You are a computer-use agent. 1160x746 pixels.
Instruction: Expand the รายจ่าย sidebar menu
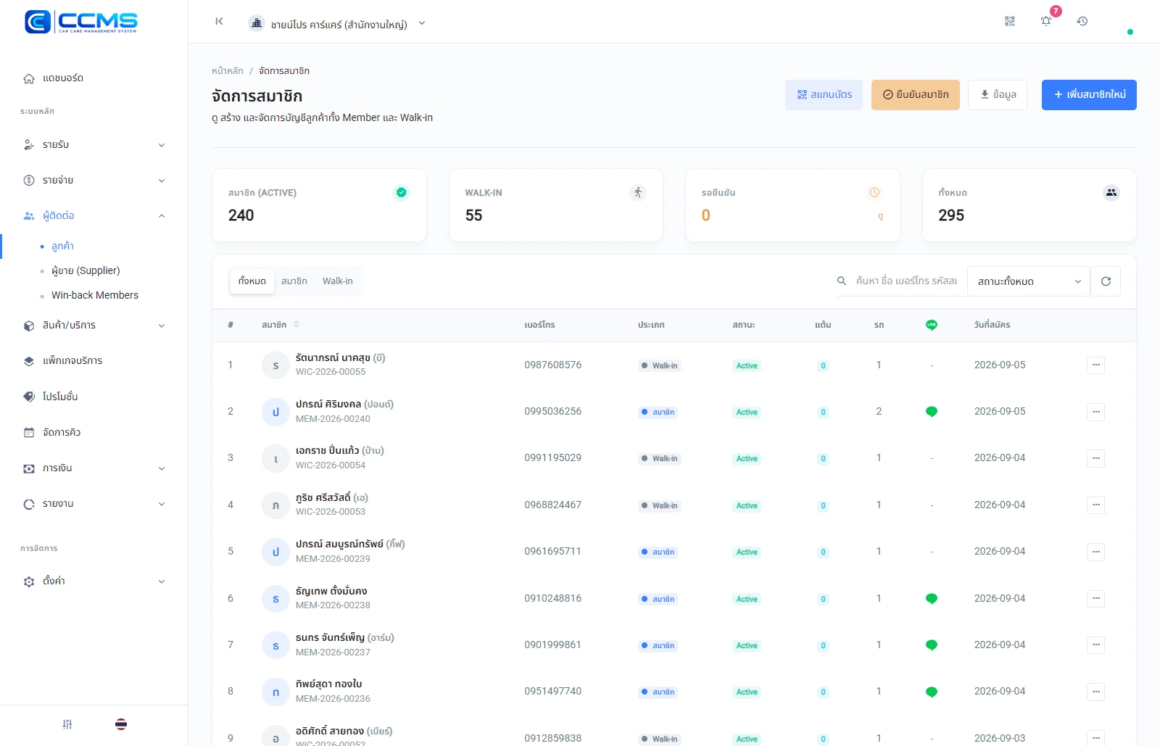[94, 181]
